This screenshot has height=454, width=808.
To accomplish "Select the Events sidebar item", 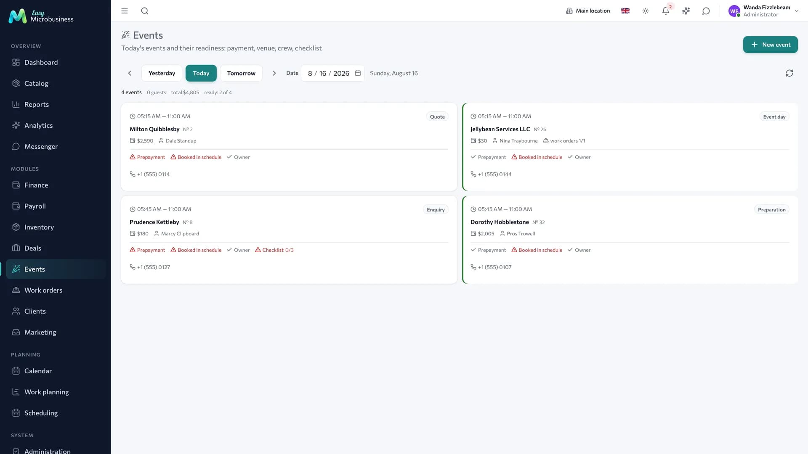I will (x=56, y=269).
